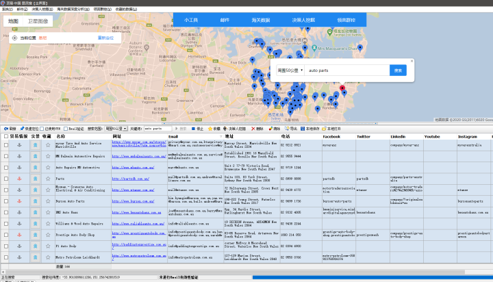Image resolution: width=493 pixels, height=282 pixels.
Task: Toggle the 已使用VPN checkbox
Action: pyautogui.click(x=42, y=129)
